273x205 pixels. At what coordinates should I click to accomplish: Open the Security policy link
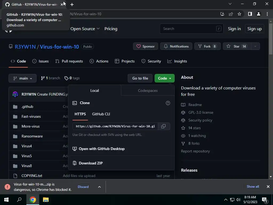pos(200,120)
